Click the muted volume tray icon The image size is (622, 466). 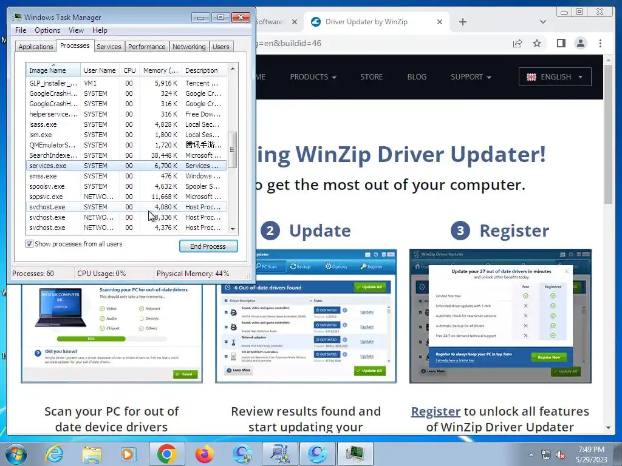[561, 455]
